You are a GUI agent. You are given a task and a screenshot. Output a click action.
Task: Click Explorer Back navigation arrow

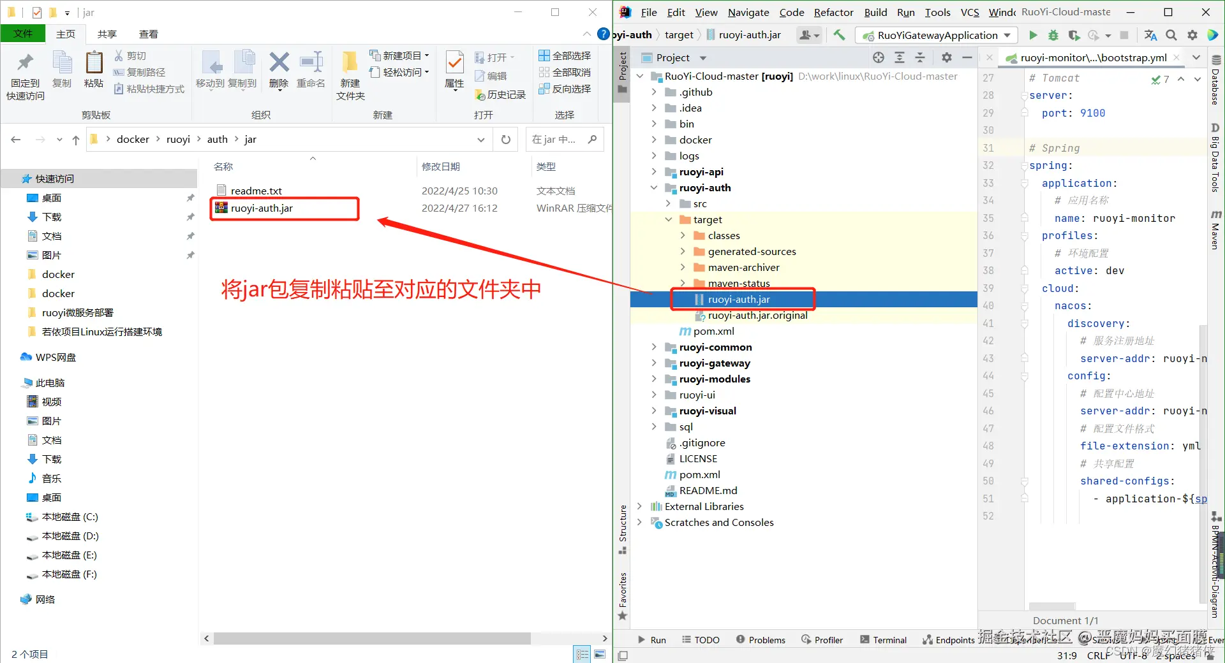click(x=16, y=140)
